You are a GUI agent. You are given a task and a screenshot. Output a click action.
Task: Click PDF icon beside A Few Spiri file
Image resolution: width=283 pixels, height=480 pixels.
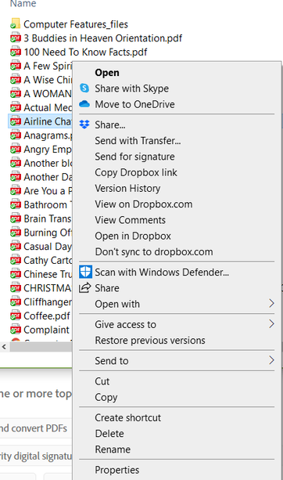tap(16, 66)
